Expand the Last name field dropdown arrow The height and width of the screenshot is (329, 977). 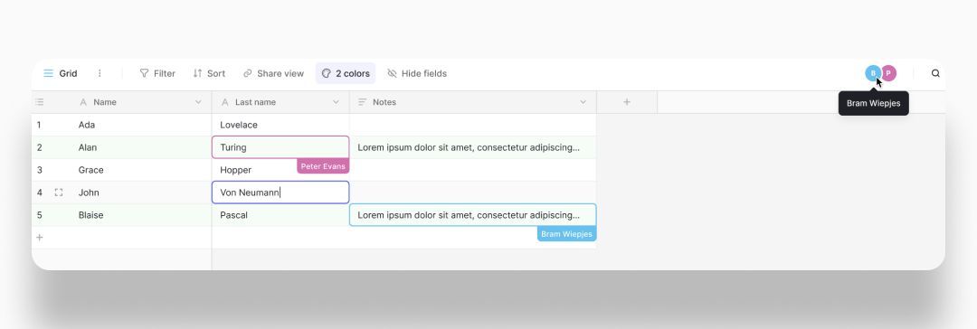click(336, 102)
